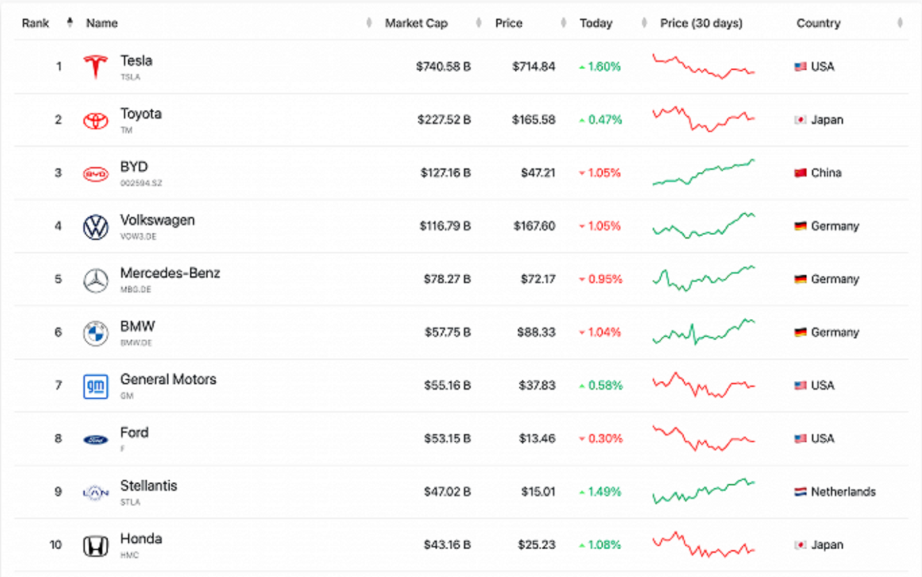Viewport: 922px width, 577px height.
Task: Open the Volkswagen company link
Action: pos(158,220)
